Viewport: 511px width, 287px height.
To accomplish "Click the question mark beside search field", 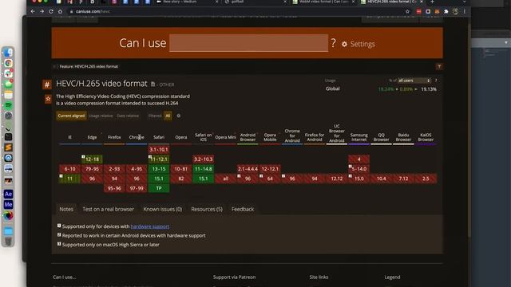I will click(x=333, y=42).
